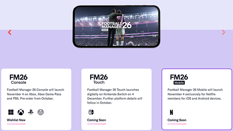233x131 pixels.
Task: Select the FM26 Touch heading logo
Action: (99, 79)
